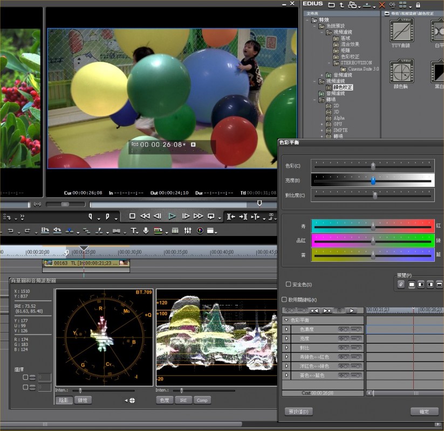Select 顏色校正 in the effects tree
444x431 pixels.
point(343,87)
